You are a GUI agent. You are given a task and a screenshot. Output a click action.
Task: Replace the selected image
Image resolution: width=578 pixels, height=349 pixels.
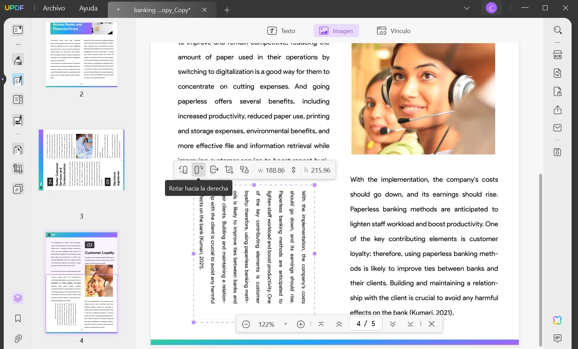(244, 170)
